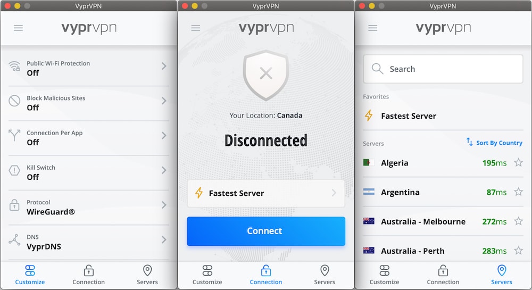The width and height of the screenshot is (532, 290).
Task: Toggle the favorite star for Australia - Melbourne
Action: click(518, 221)
